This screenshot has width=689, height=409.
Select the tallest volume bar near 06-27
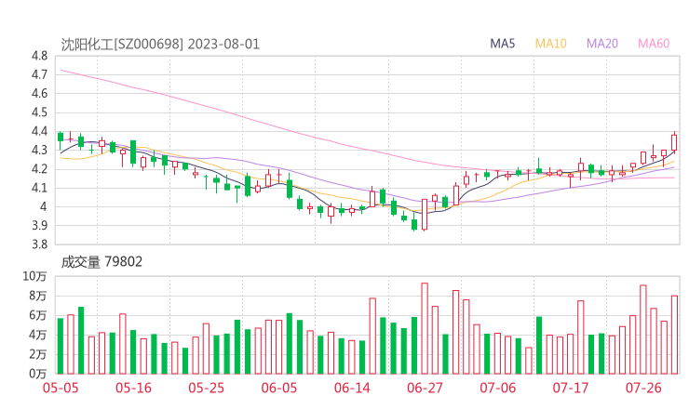pyautogui.click(x=425, y=329)
